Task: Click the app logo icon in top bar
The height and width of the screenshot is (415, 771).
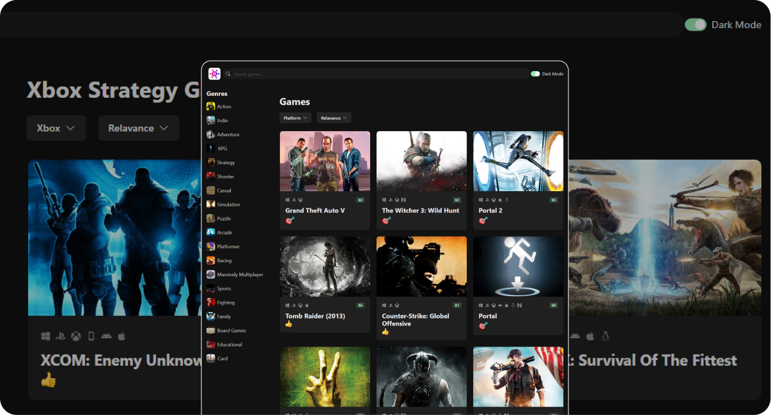Action: (214, 74)
